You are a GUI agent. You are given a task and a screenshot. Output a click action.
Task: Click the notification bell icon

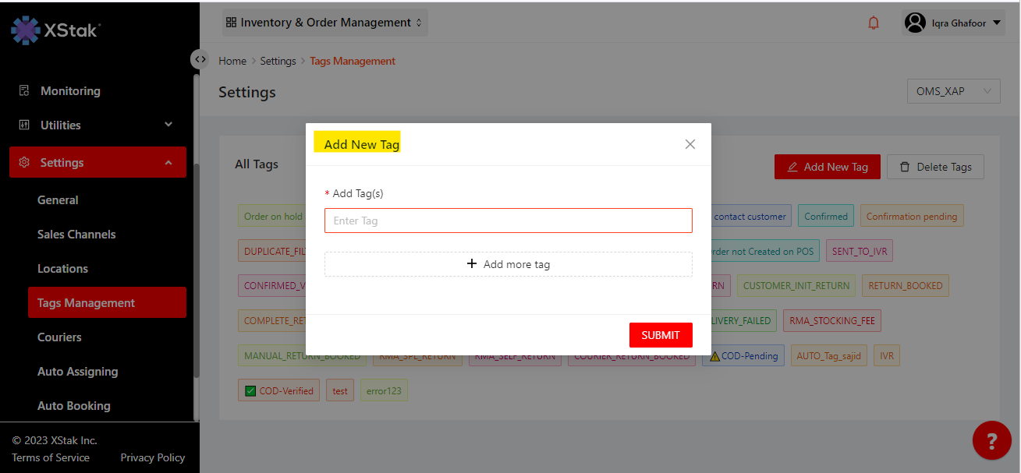874,23
